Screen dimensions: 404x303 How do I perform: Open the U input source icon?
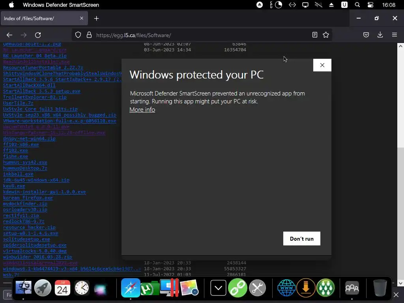tap(344, 5)
